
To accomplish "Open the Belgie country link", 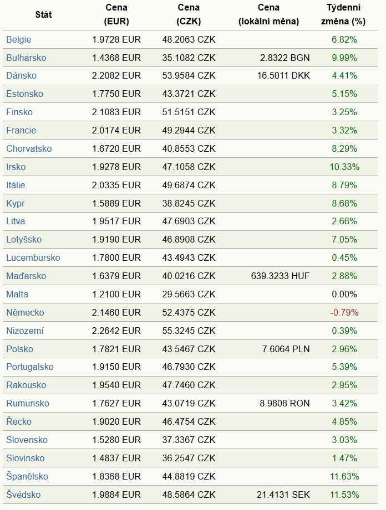I will coord(19,39).
